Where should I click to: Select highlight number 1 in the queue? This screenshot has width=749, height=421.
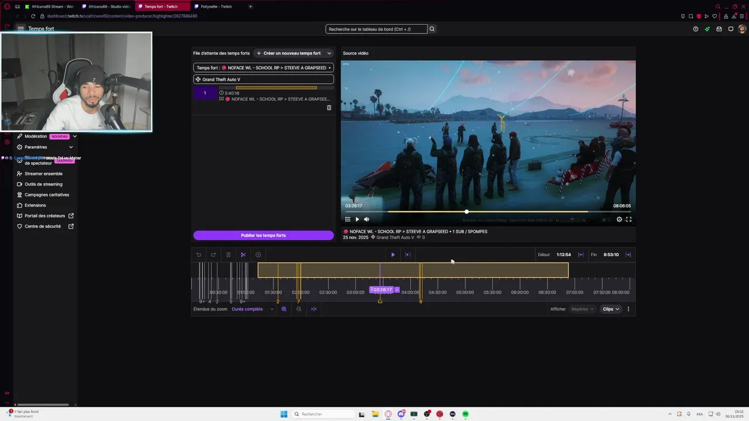click(205, 93)
